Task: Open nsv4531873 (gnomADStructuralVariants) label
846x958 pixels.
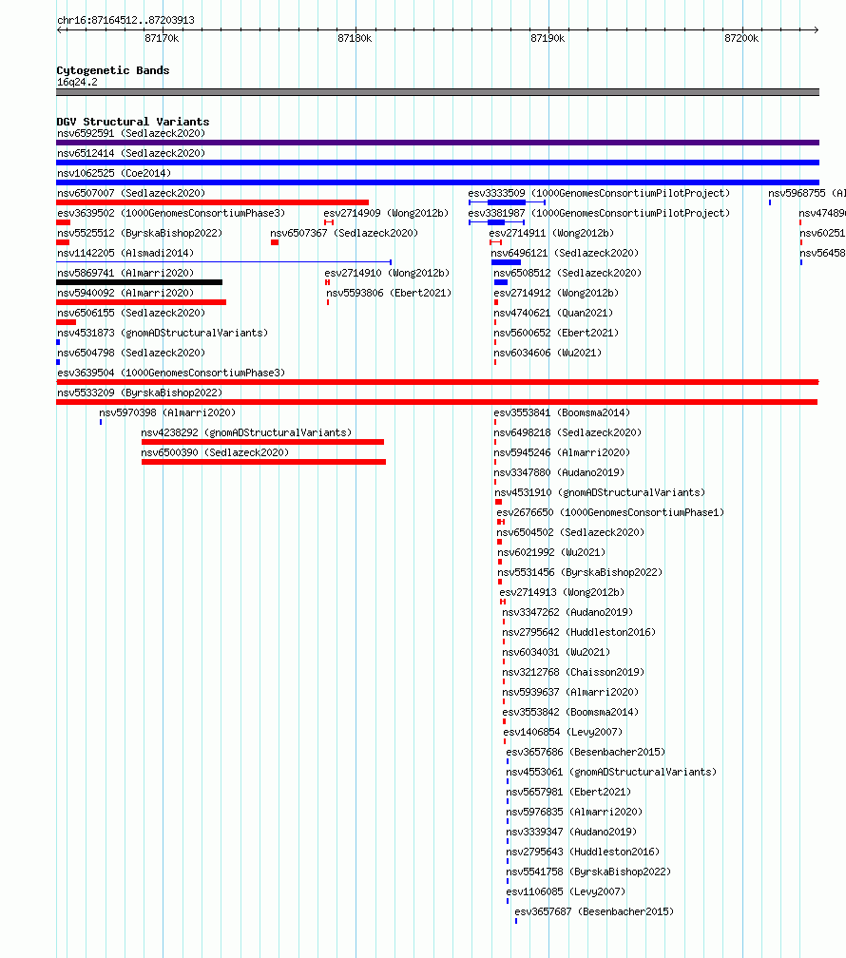Action: 163,333
